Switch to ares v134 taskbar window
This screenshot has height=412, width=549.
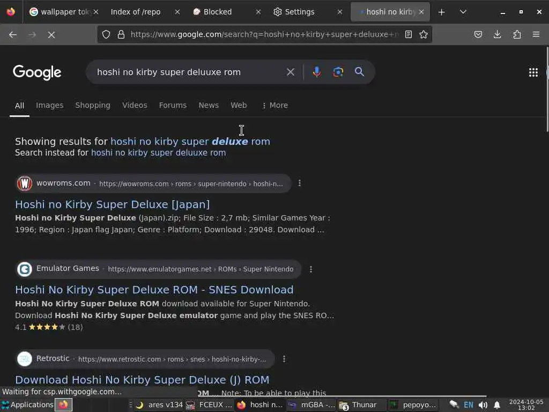(x=159, y=404)
